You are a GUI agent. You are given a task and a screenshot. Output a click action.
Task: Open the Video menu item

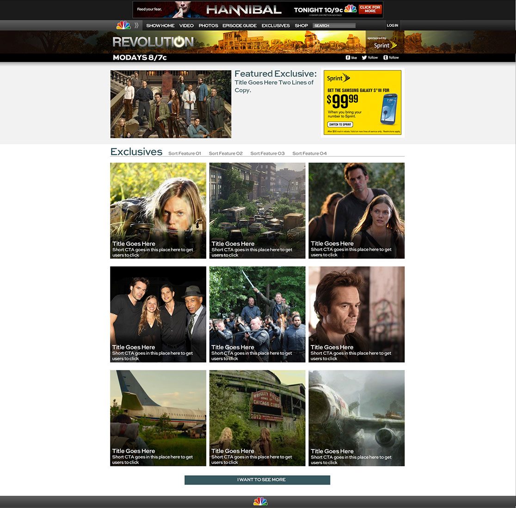point(186,25)
